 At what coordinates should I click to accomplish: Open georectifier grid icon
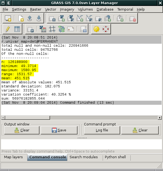(x=52, y=29)
